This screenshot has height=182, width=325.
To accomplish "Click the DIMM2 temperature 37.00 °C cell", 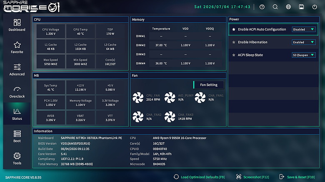I will tap(161, 45).
